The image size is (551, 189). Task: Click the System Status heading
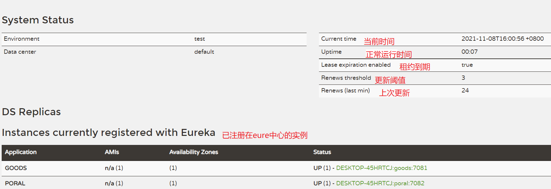(38, 20)
